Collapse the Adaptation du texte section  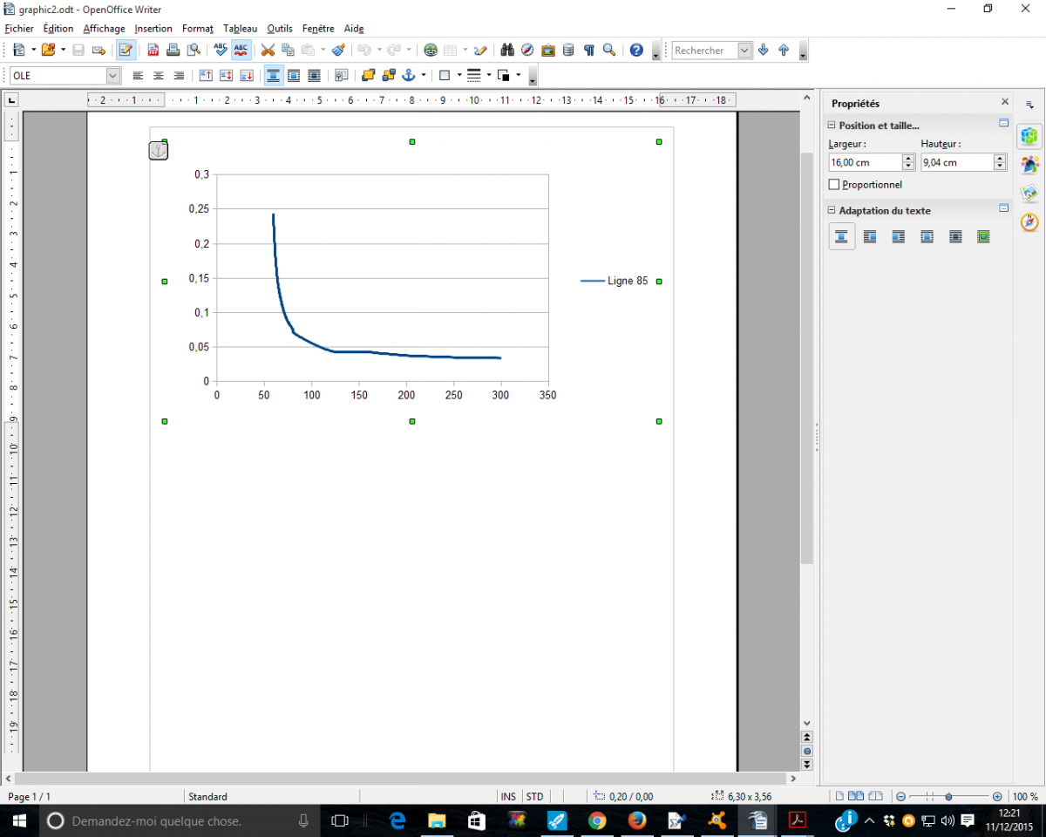coord(832,210)
